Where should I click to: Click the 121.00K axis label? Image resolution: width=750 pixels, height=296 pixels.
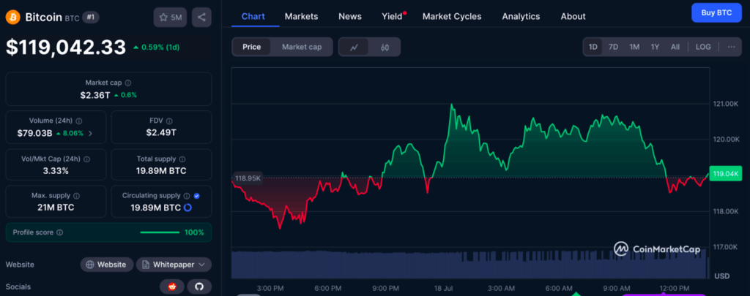click(x=726, y=104)
